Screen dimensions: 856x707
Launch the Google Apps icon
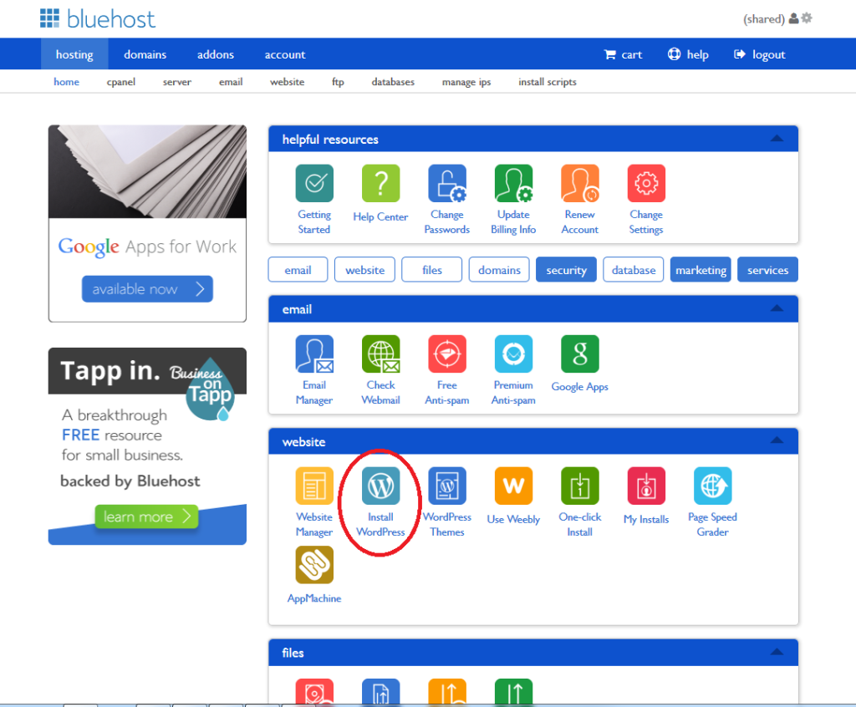(x=580, y=353)
